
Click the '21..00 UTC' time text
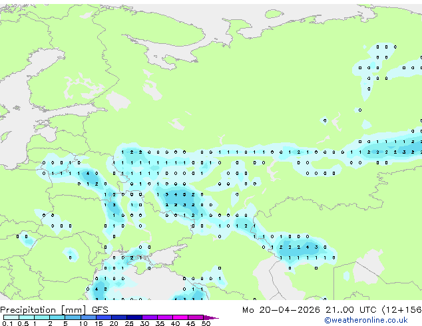tap(351, 310)
